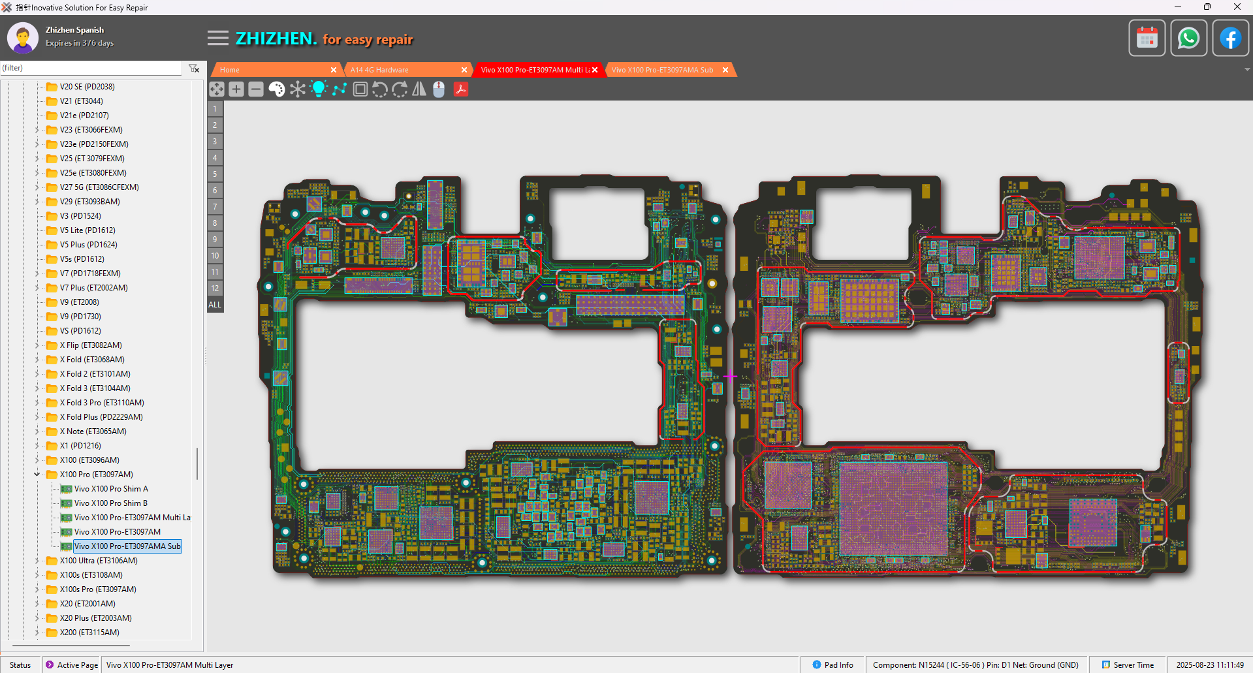
Task: Open Vivo X100 Pro-ET3097AM Multi Layer item
Action: pyautogui.click(x=133, y=518)
